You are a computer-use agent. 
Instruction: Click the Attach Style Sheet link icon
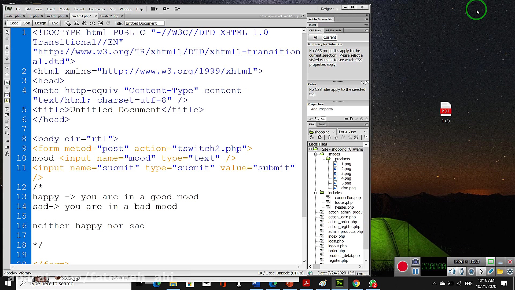coord(346,119)
